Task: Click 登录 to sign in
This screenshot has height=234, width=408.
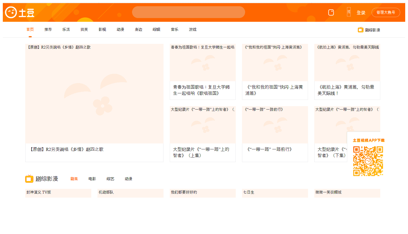Action: click(x=361, y=12)
